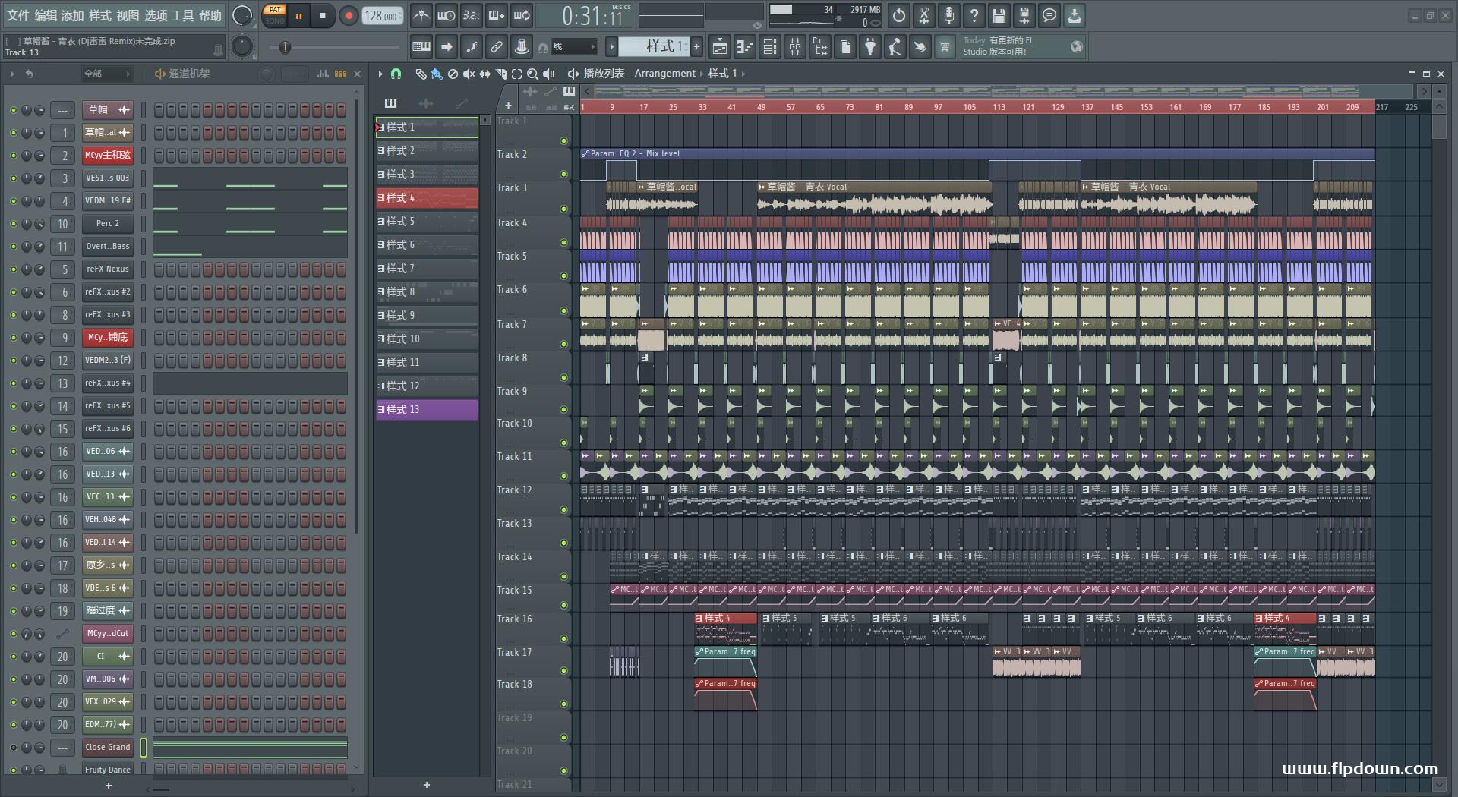The image size is (1458, 797).
Task: Toggle loop recording icon
Action: 522,15
